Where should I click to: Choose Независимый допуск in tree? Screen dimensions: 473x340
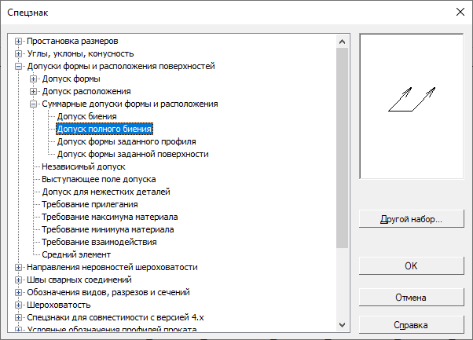coord(83,166)
